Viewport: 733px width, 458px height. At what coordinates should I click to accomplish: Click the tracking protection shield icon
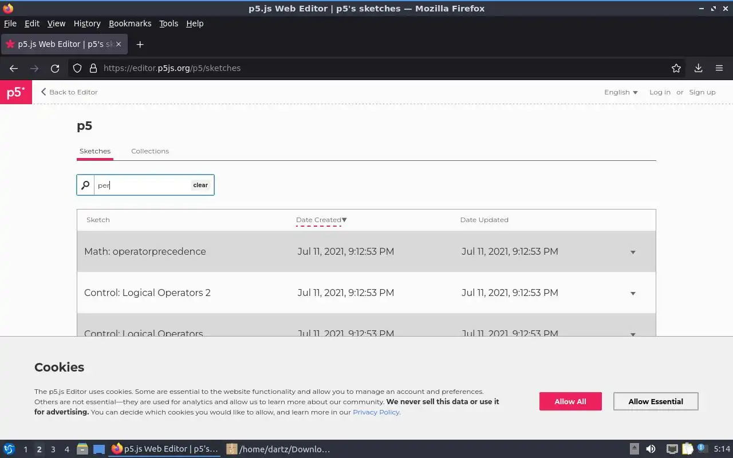tap(77, 68)
